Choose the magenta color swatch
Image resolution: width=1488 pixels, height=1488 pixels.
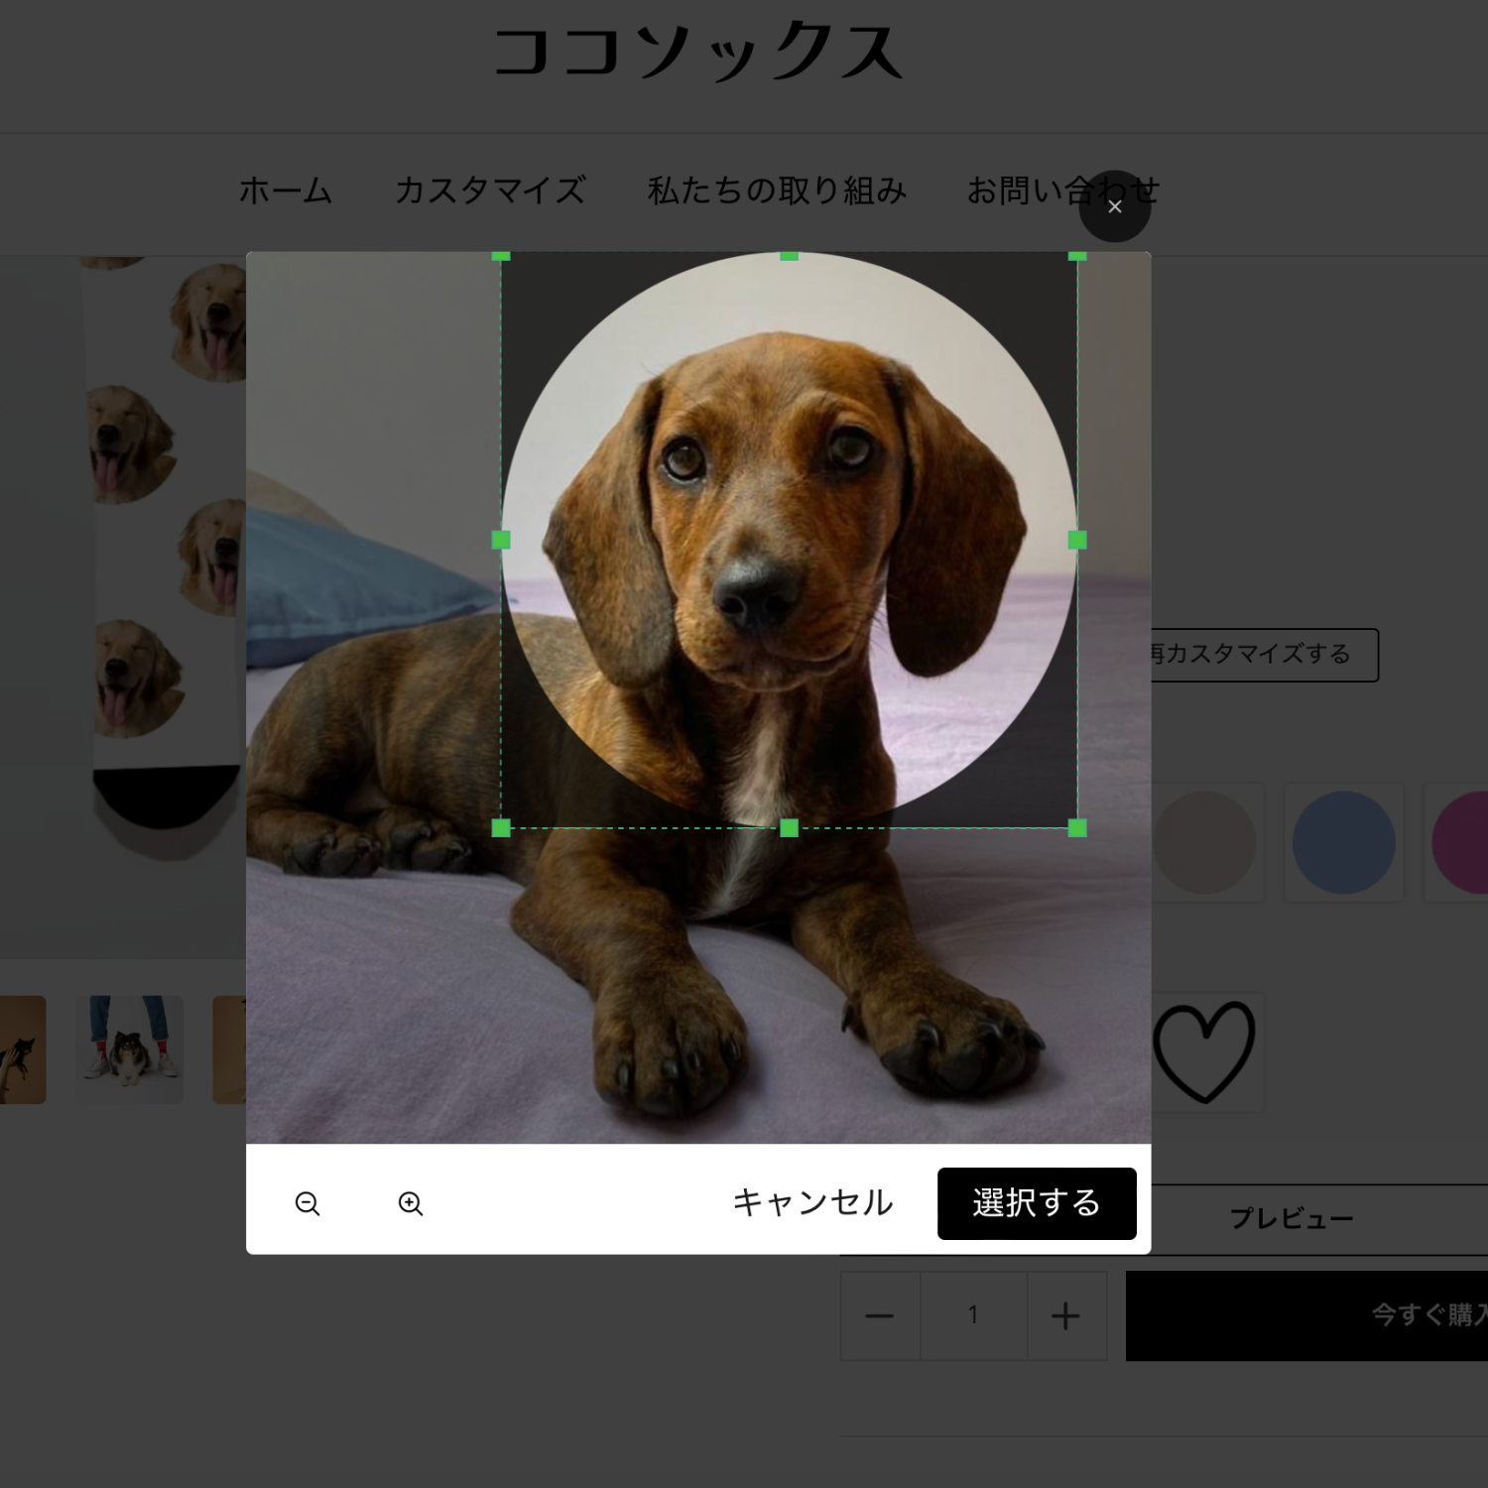[1463, 842]
